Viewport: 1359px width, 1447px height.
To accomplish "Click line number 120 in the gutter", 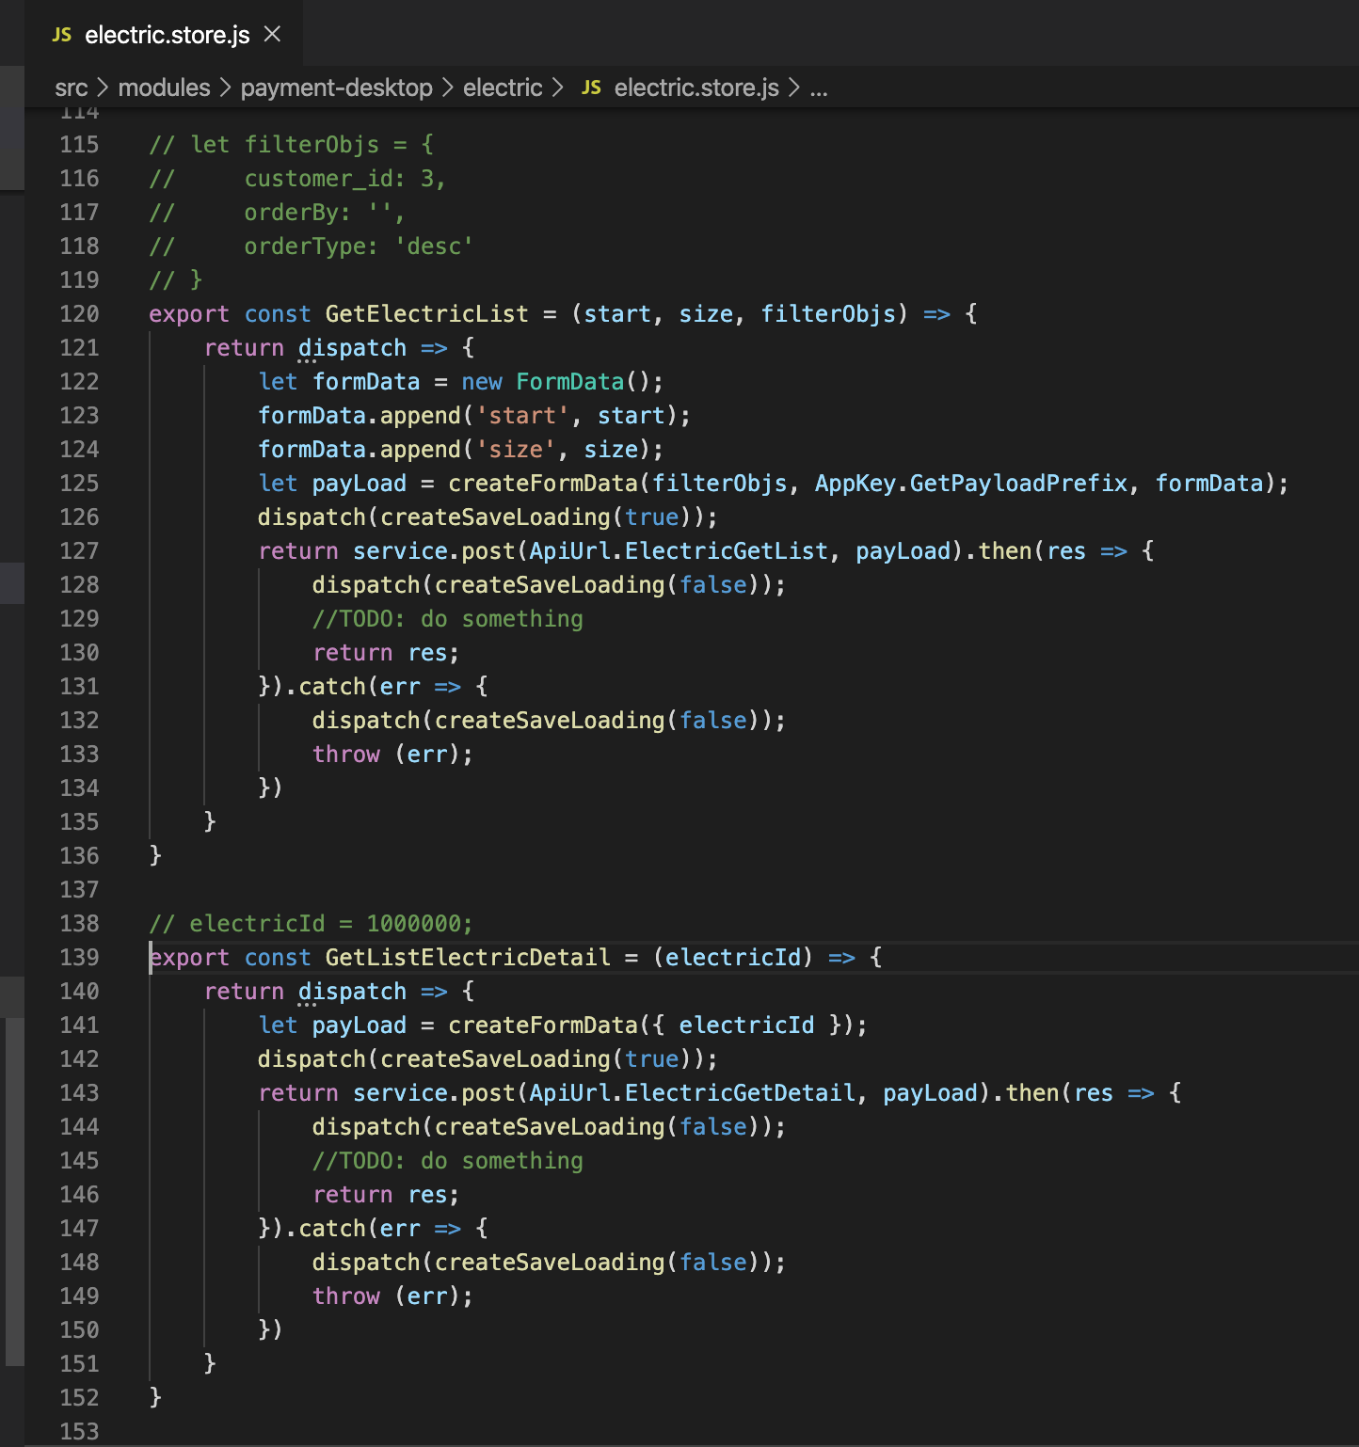I will tap(79, 314).
